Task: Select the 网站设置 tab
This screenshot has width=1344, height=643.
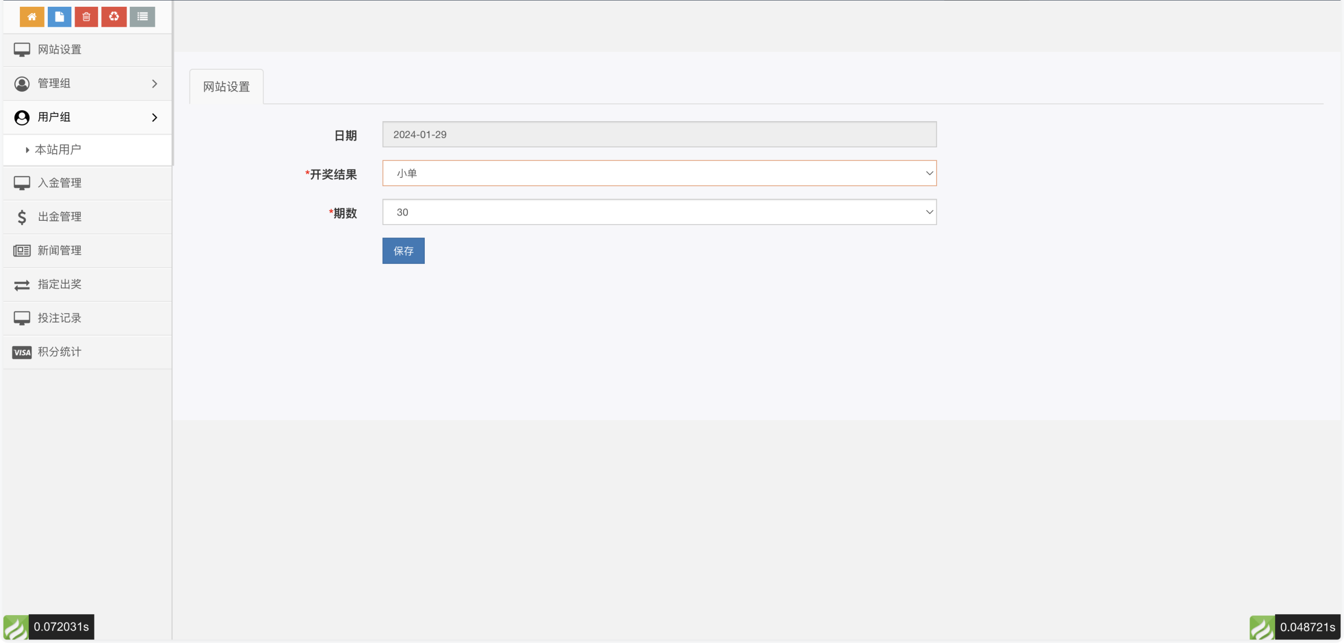Action: click(x=226, y=87)
